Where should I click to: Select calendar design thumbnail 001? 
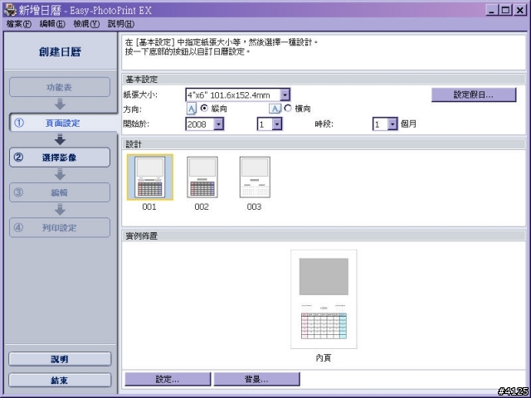pos(150,177)
